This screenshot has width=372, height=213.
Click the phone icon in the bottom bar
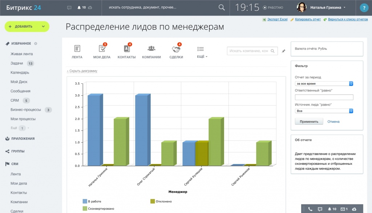pyautogui.click(x=310, y=209)
